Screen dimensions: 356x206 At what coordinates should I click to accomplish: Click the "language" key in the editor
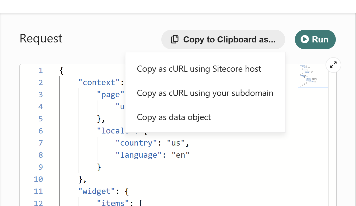(x=139, y=155)
